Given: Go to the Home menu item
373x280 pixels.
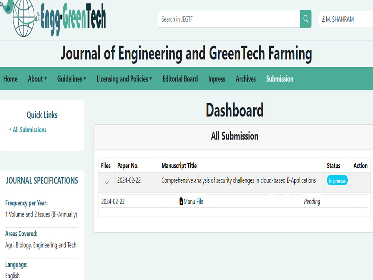Looking at the screenshot, I should [10, 79].
